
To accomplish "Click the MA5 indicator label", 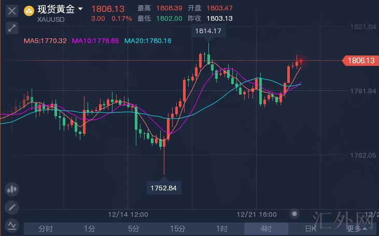I will pos(46,40).
